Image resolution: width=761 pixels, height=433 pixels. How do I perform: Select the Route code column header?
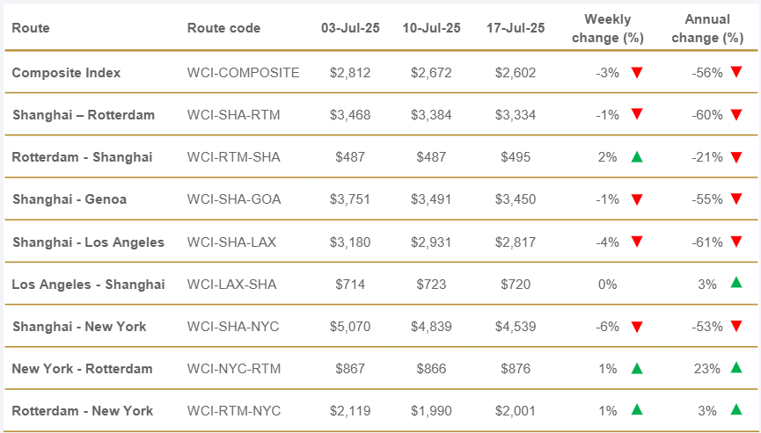pos(223,28)
